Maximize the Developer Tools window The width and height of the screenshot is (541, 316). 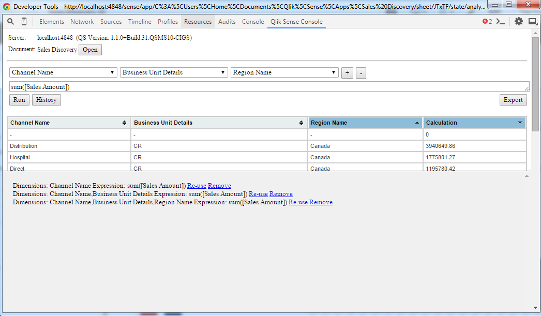point(509,5)
